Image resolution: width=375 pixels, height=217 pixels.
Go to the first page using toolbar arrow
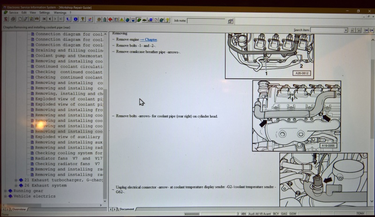click(44, 19)
